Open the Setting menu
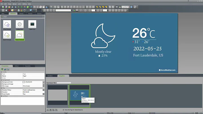 tap(25, 4)
